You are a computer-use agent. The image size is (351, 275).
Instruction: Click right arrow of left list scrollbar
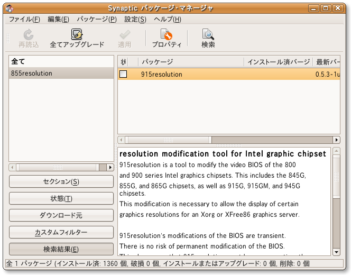click(110, 167)
